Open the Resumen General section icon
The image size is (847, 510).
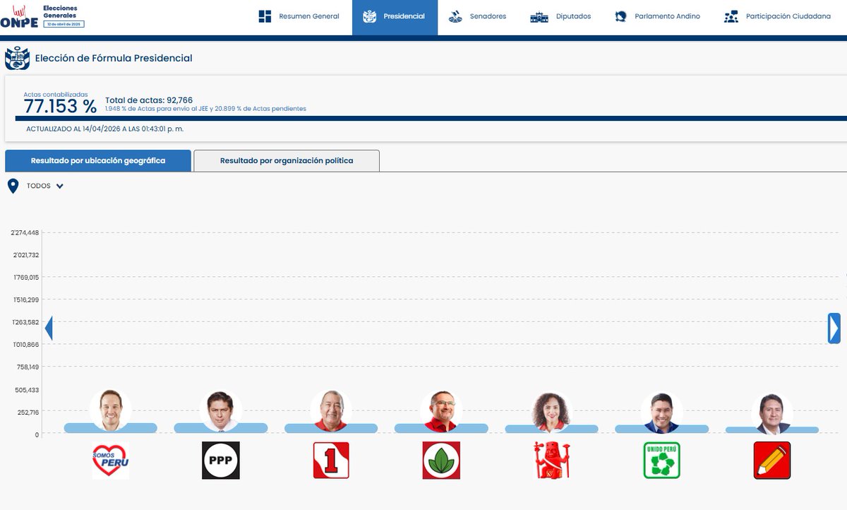point(265,15)
